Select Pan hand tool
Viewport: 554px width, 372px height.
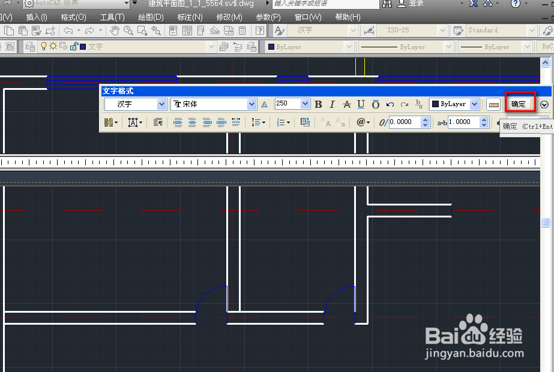(114, 31)
